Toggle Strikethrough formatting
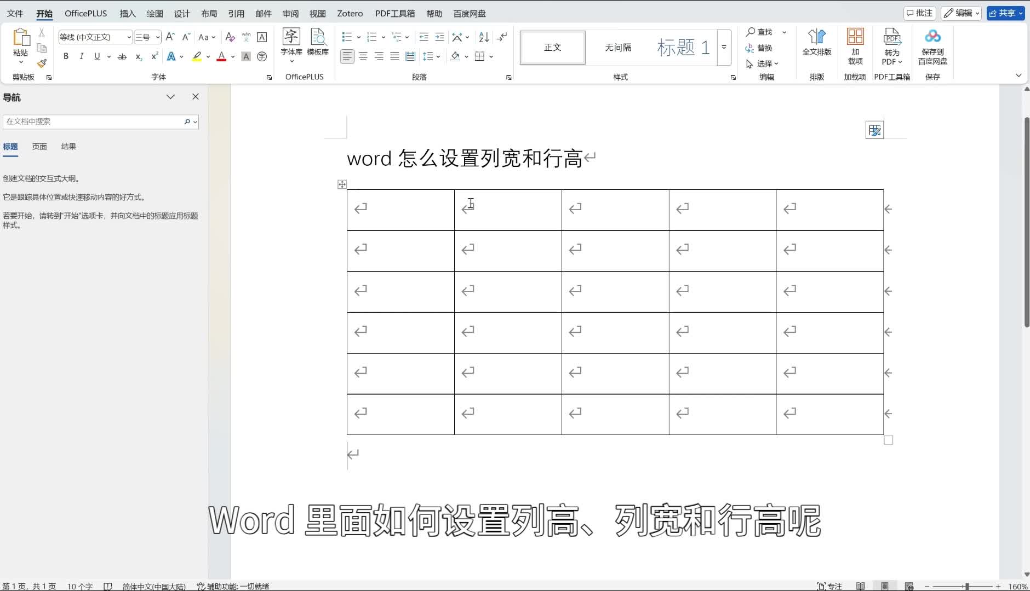 [x=122, y=56]
